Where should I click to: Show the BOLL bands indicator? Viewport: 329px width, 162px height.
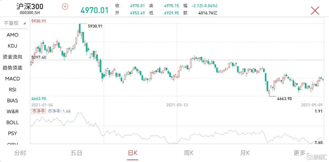(12, 123)
